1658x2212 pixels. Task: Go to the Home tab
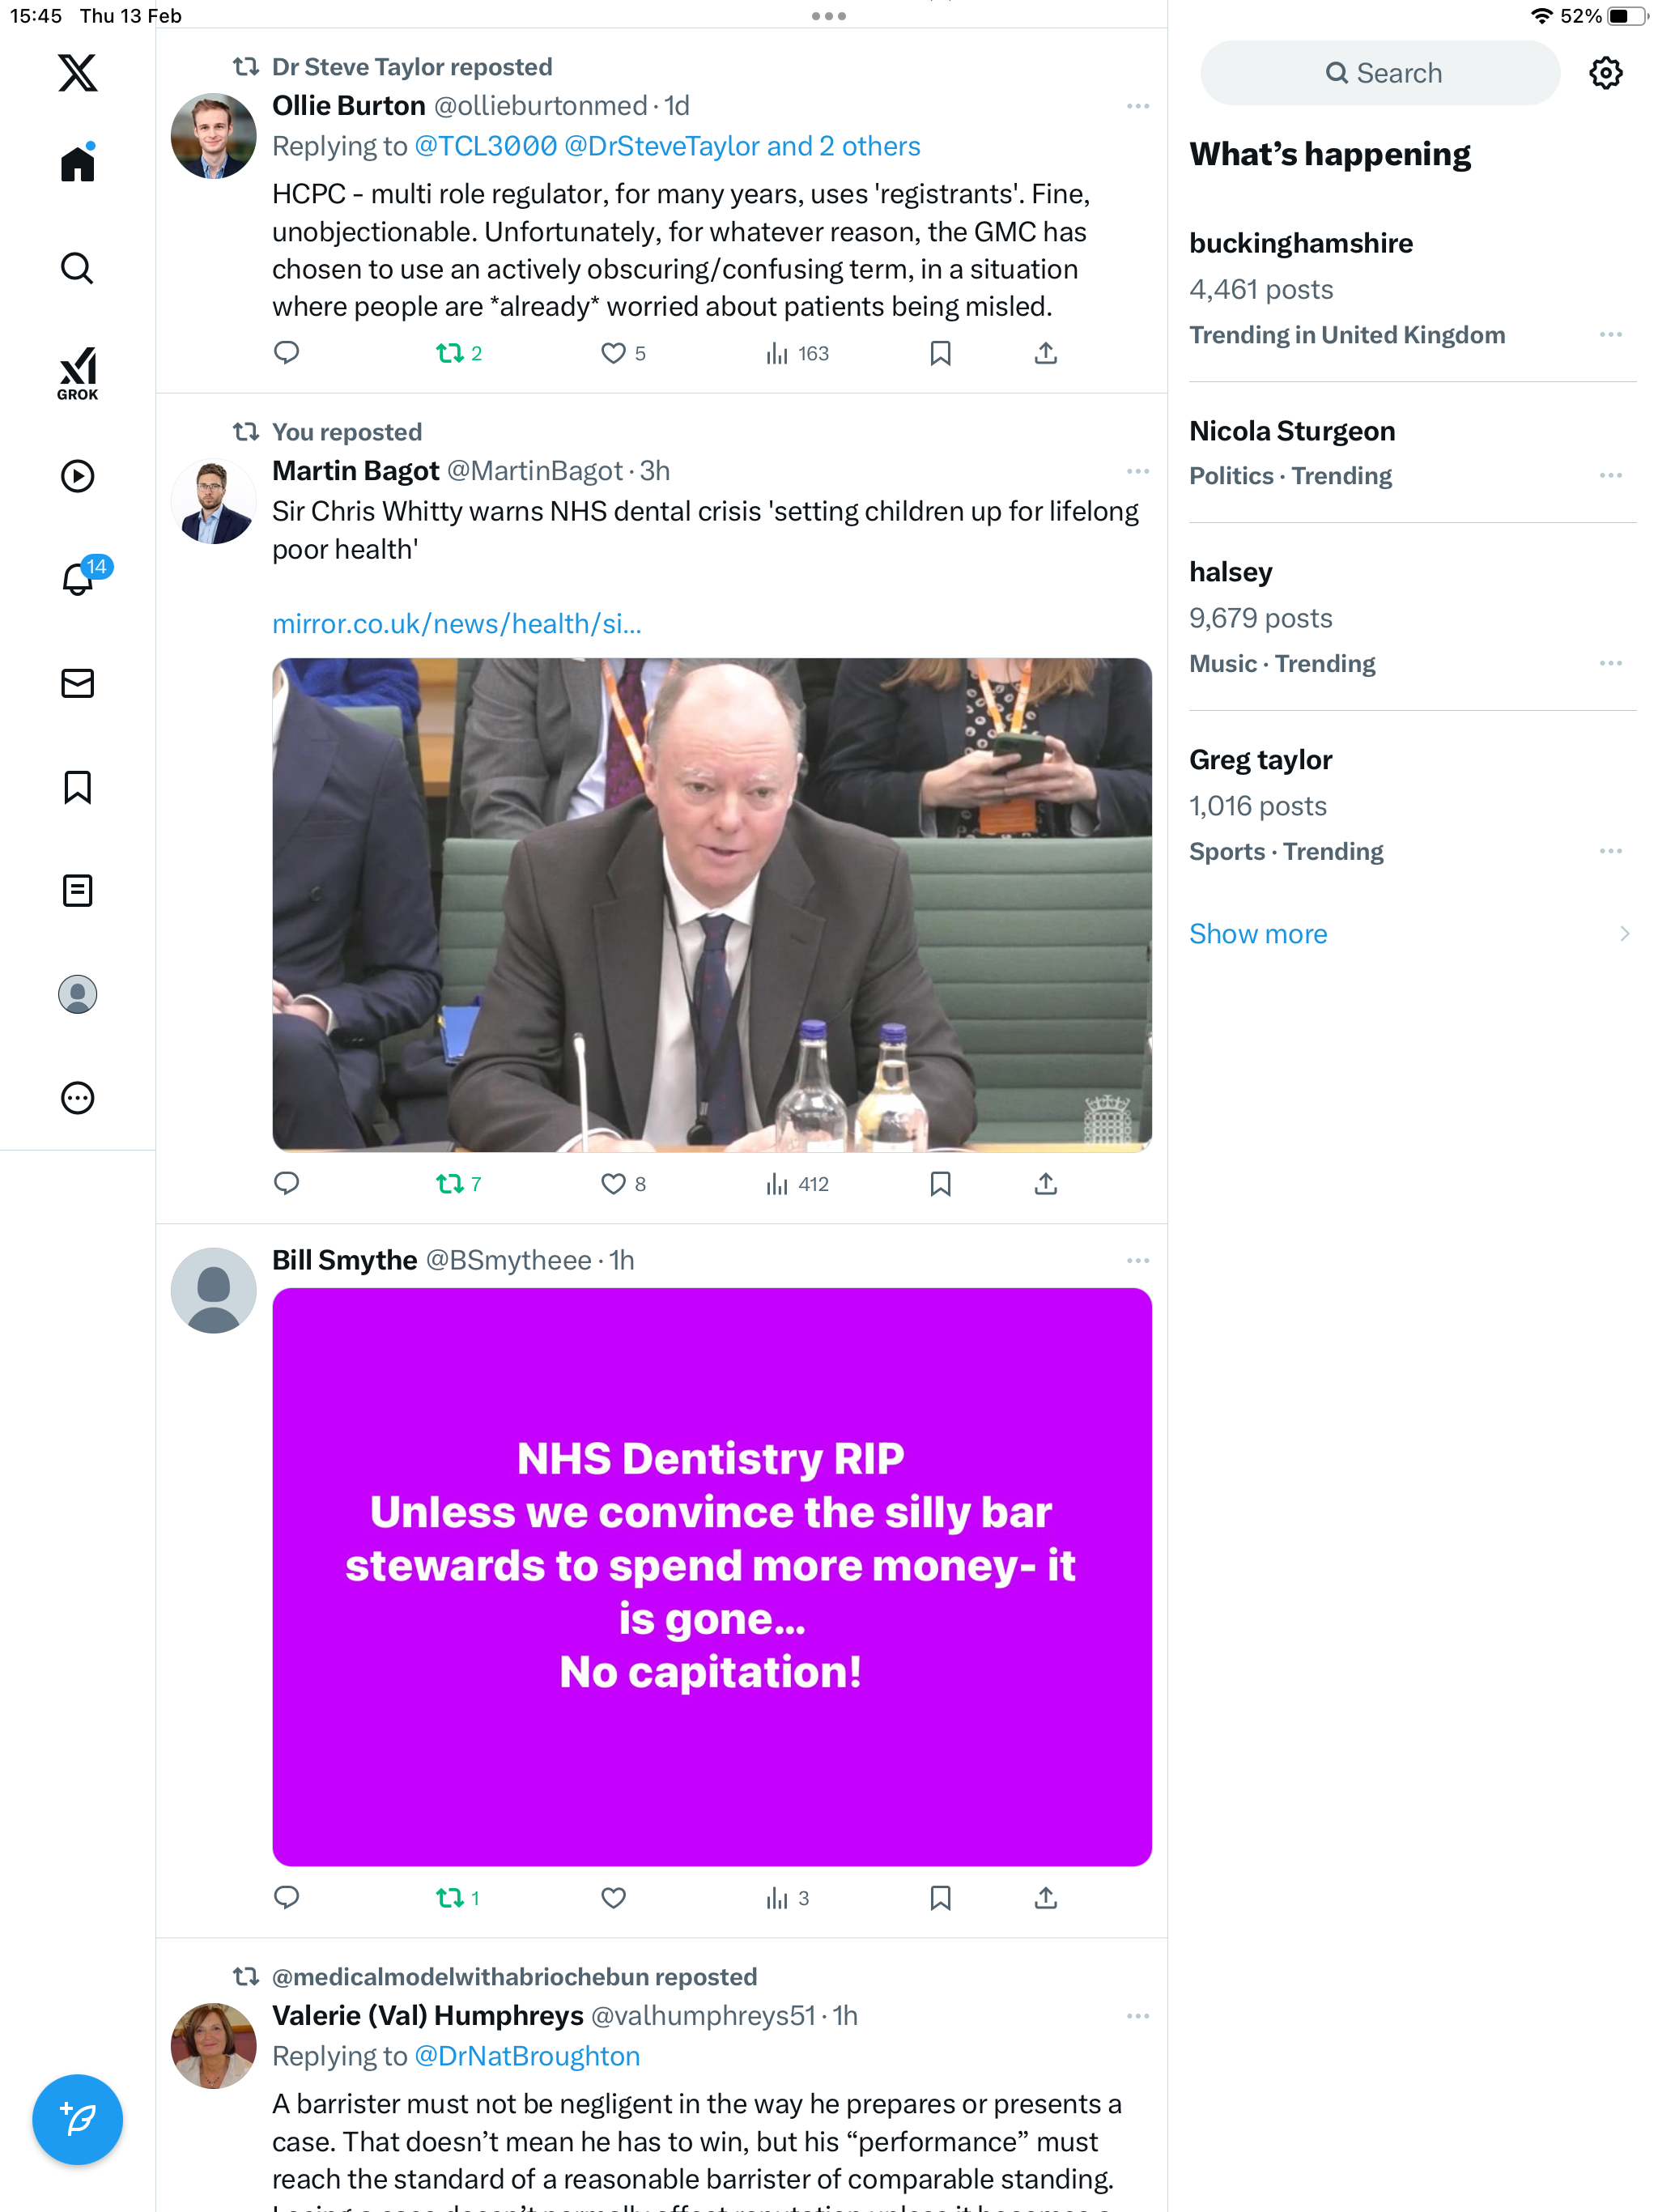point(77,163)
